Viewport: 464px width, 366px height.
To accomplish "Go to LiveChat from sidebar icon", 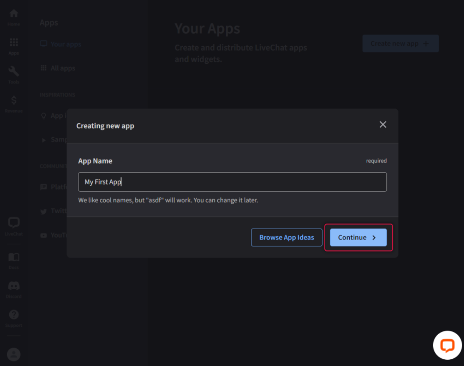I will click(x=14, y=225).
